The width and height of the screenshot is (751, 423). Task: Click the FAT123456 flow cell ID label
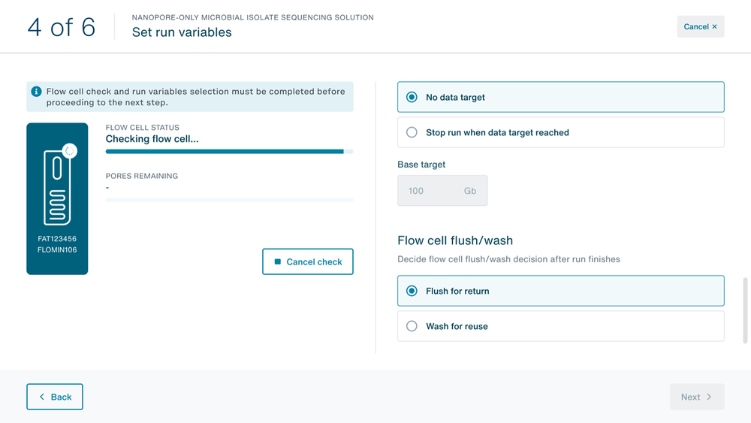(x=57, y=239)
